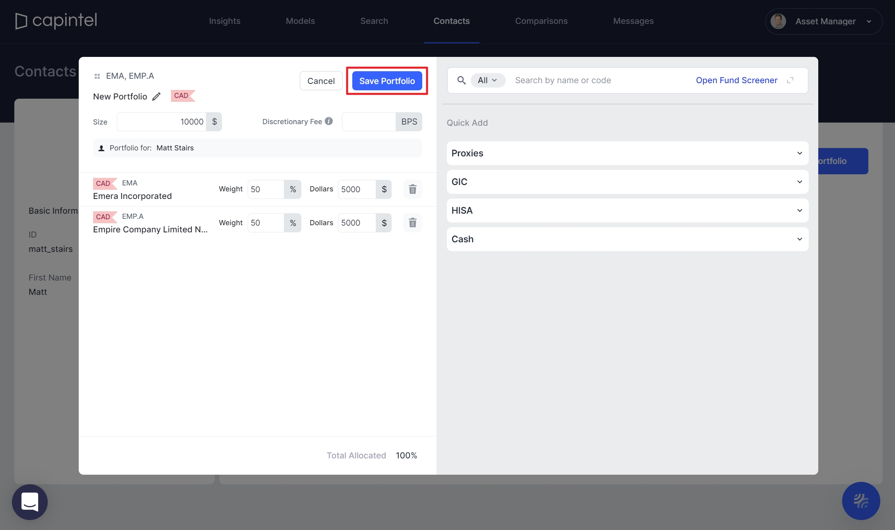Click the Discretionary Fee info icon
895x530 pixels.
point(329,121)
